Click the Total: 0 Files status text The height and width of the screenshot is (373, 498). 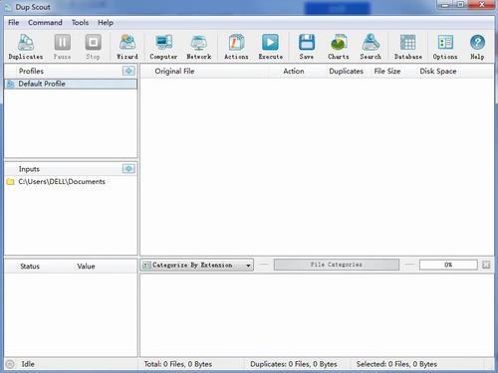pos(178,364)
